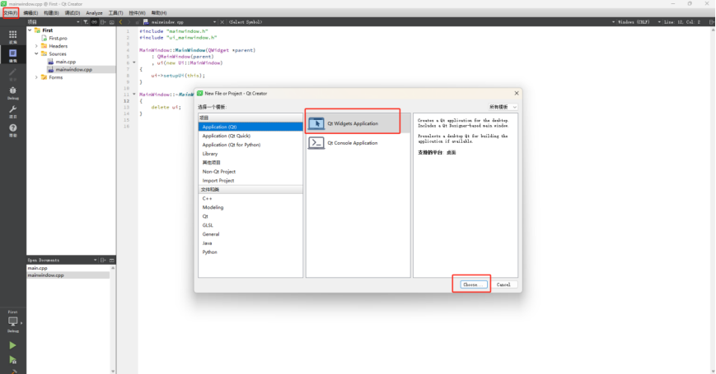Click split icon in Open Documents pane
The image size is (716, 374).
103,260
